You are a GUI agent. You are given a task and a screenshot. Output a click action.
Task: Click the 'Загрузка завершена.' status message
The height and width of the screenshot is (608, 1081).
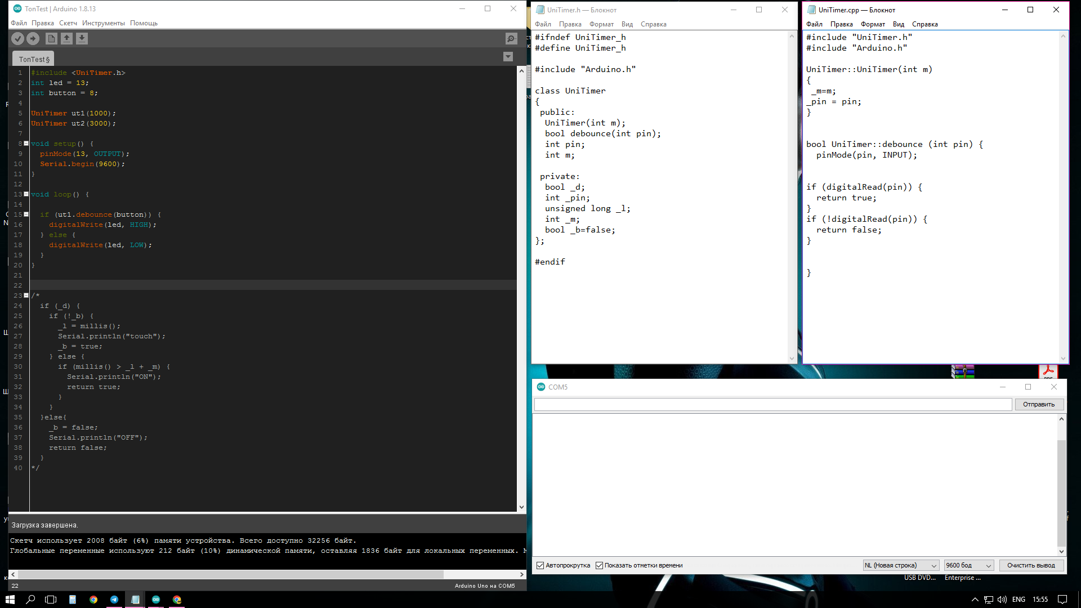point(44,525)
